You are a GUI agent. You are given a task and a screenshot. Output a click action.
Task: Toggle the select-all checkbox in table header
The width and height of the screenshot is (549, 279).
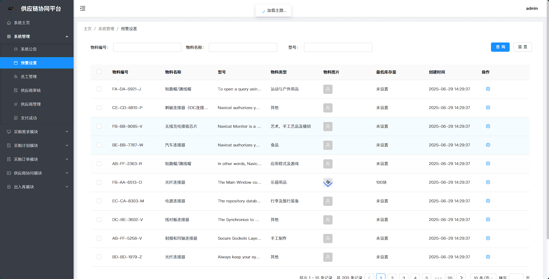point(99,72)
